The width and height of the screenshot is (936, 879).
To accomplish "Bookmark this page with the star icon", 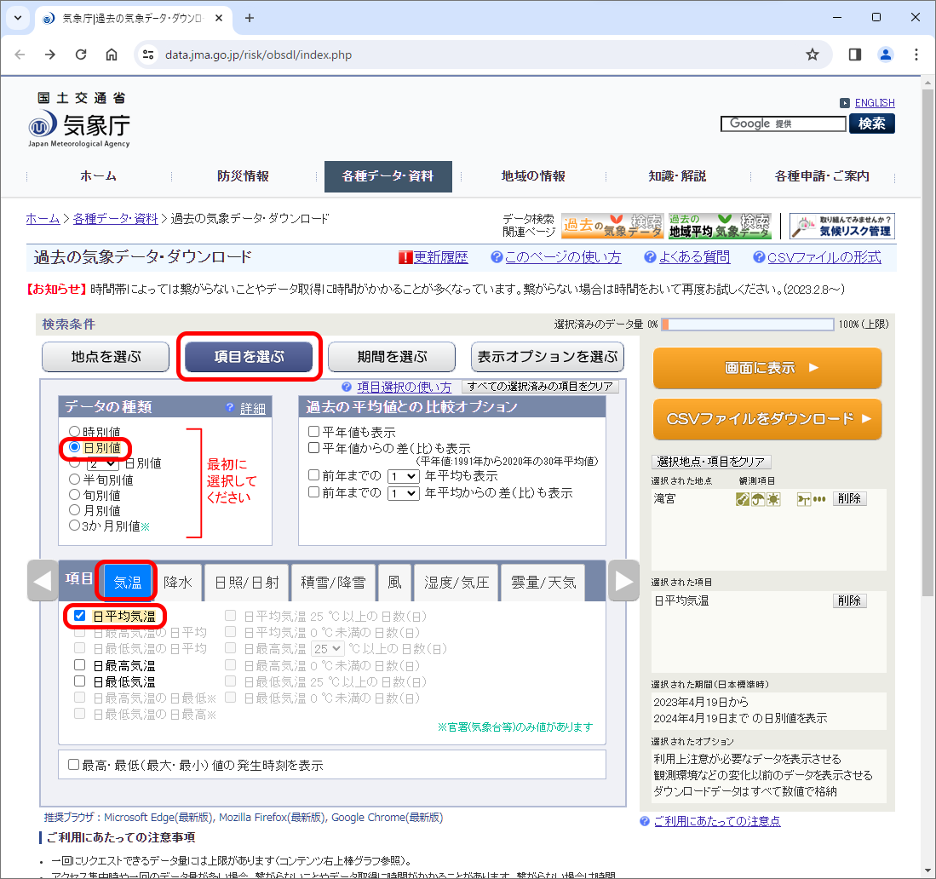I will (x=813, y=55).
